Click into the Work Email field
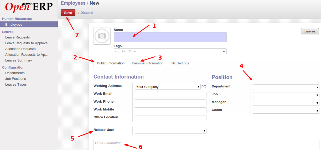 click(170, 95)
